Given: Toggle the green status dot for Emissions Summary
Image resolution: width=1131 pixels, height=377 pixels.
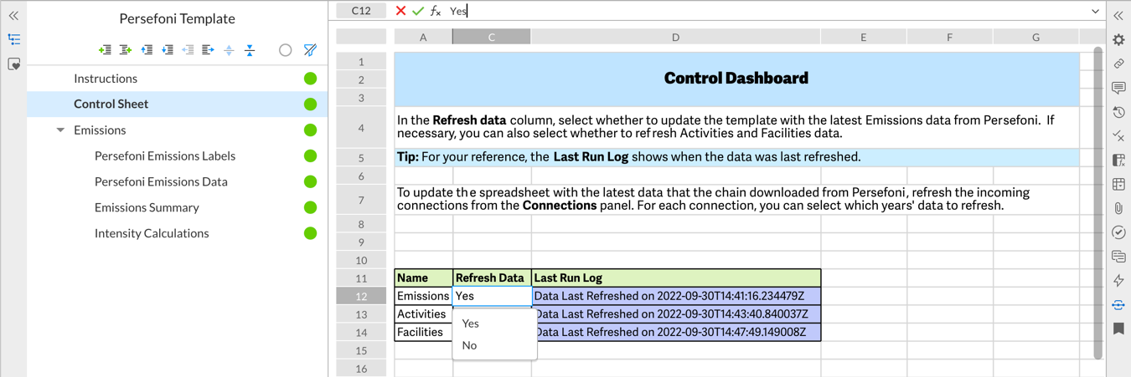Looking at the screenshot, I should [x=310, y=207].
